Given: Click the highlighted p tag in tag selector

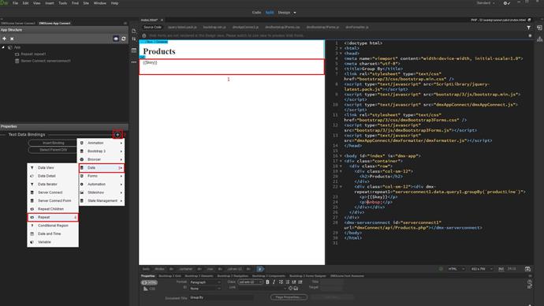Looking at the screenshot, I should [260, 269].
